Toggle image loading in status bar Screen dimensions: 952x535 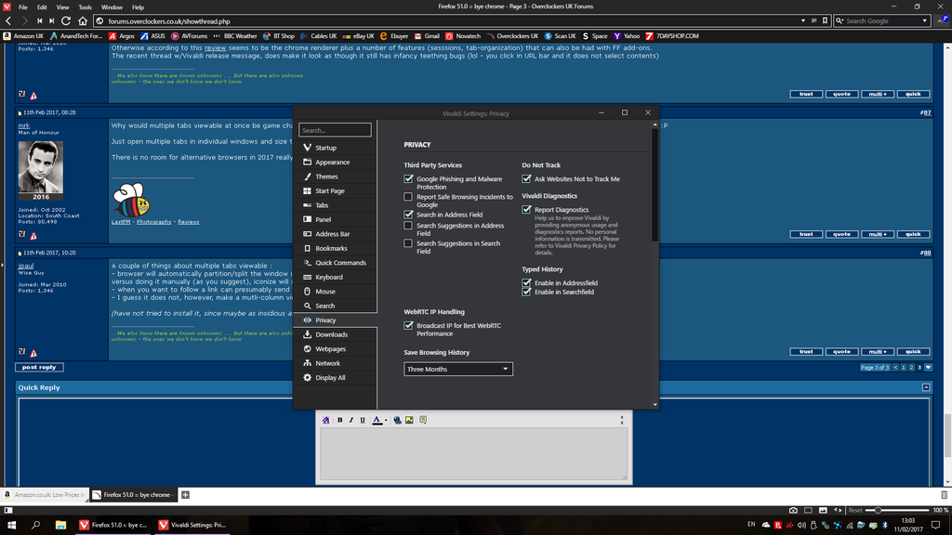coord(823,510)
